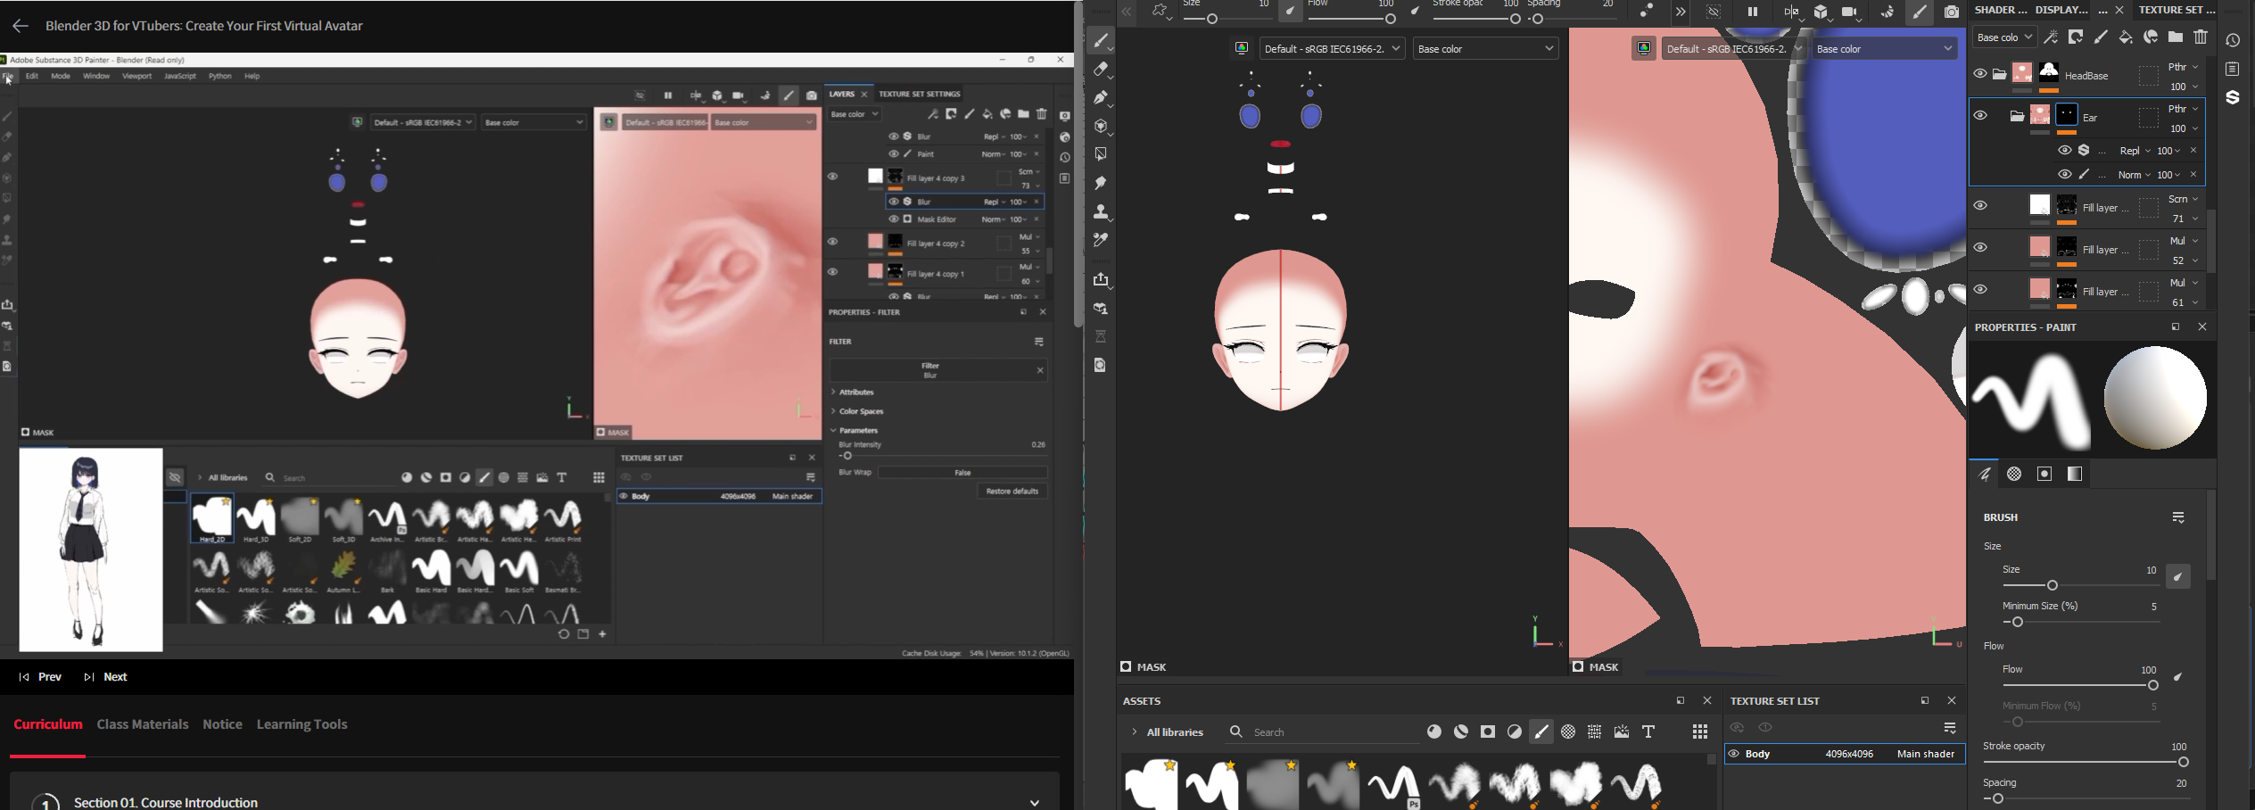Viewport: 2255px width, 810px height.
Task: Open the symmetry settings icon in top toolbar
Action: click(x=1791, y=12)
